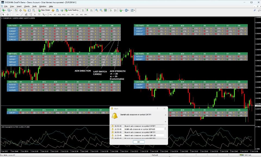The height and width of the screenshot is (157, 261).
Task: Open search with the top-right magnifier
Action: pos(255,10)
